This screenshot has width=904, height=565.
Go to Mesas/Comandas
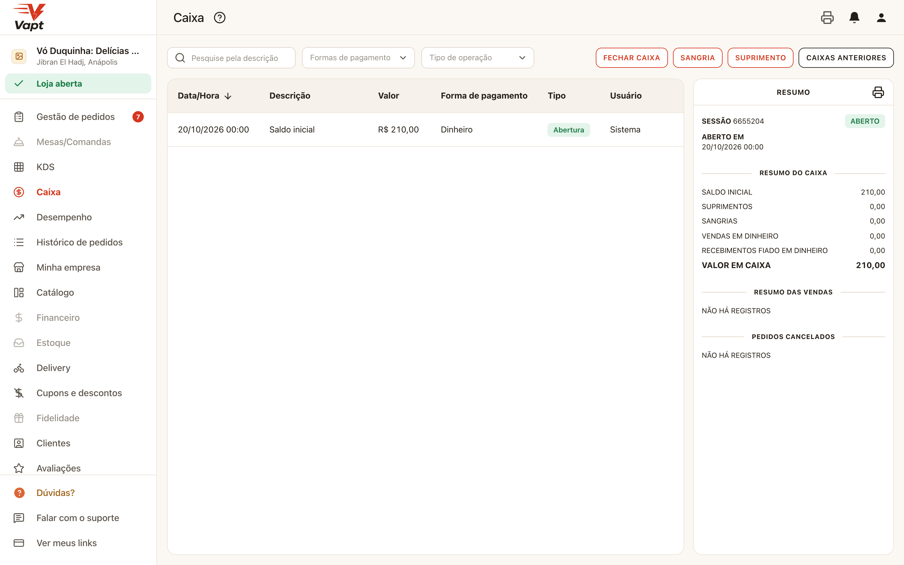(x=73, y=142)
